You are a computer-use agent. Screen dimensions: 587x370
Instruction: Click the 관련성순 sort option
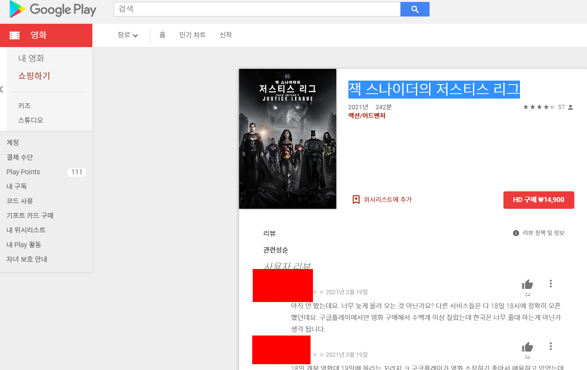click(276, 250)
